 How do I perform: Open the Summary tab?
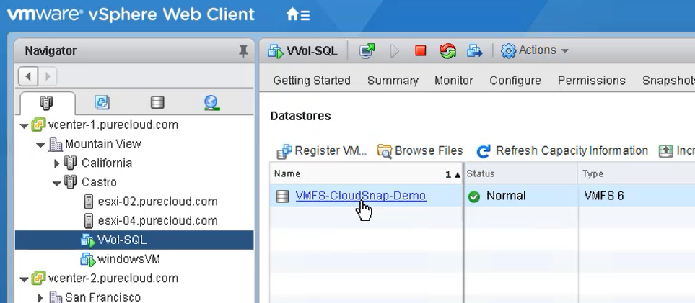tap(393, 81)
